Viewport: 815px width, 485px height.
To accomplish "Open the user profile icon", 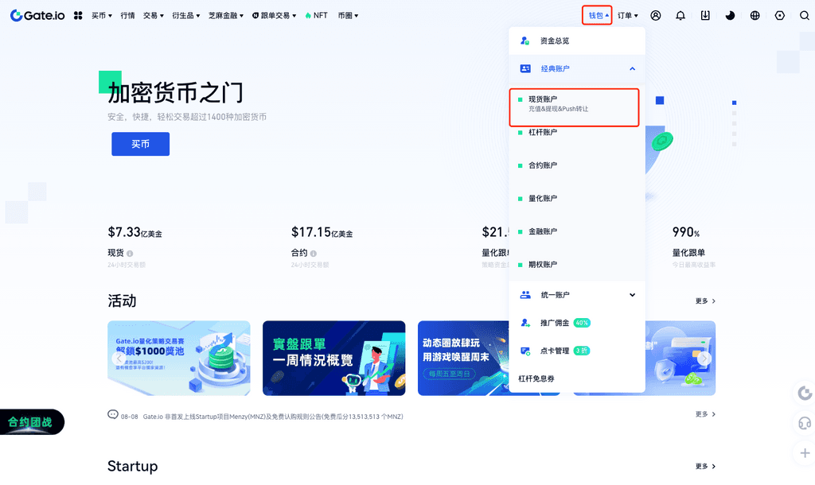I will (x=656, y=15).
